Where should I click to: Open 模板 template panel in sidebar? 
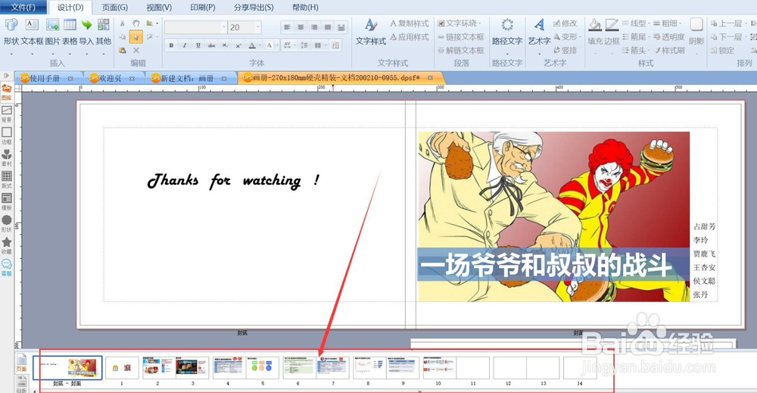click(x=7, y=202)
